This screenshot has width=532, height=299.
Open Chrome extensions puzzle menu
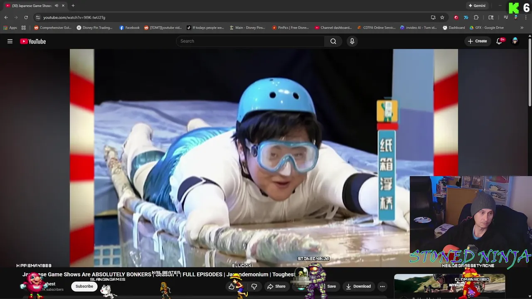click(x=476, y=17)
